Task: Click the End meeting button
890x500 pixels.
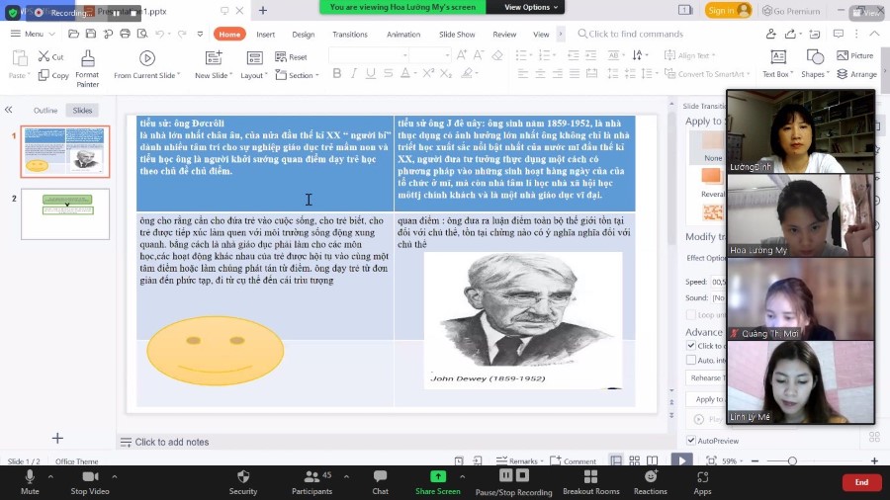Action: click(861, 482)
